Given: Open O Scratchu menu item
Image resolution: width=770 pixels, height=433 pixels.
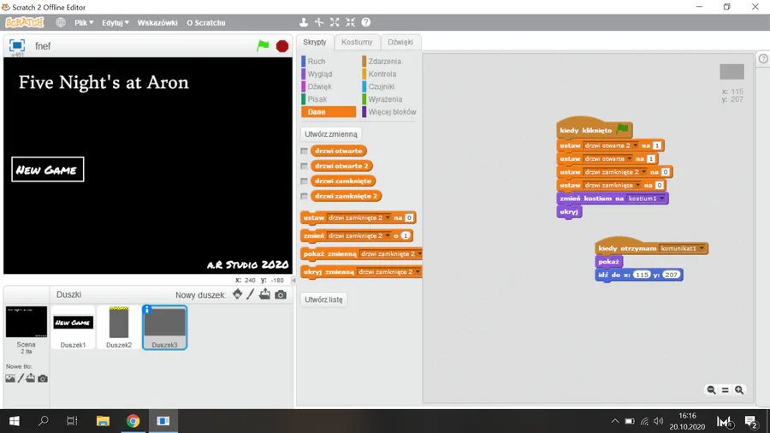Looking at the screenshot, I should tap(205, 22).
